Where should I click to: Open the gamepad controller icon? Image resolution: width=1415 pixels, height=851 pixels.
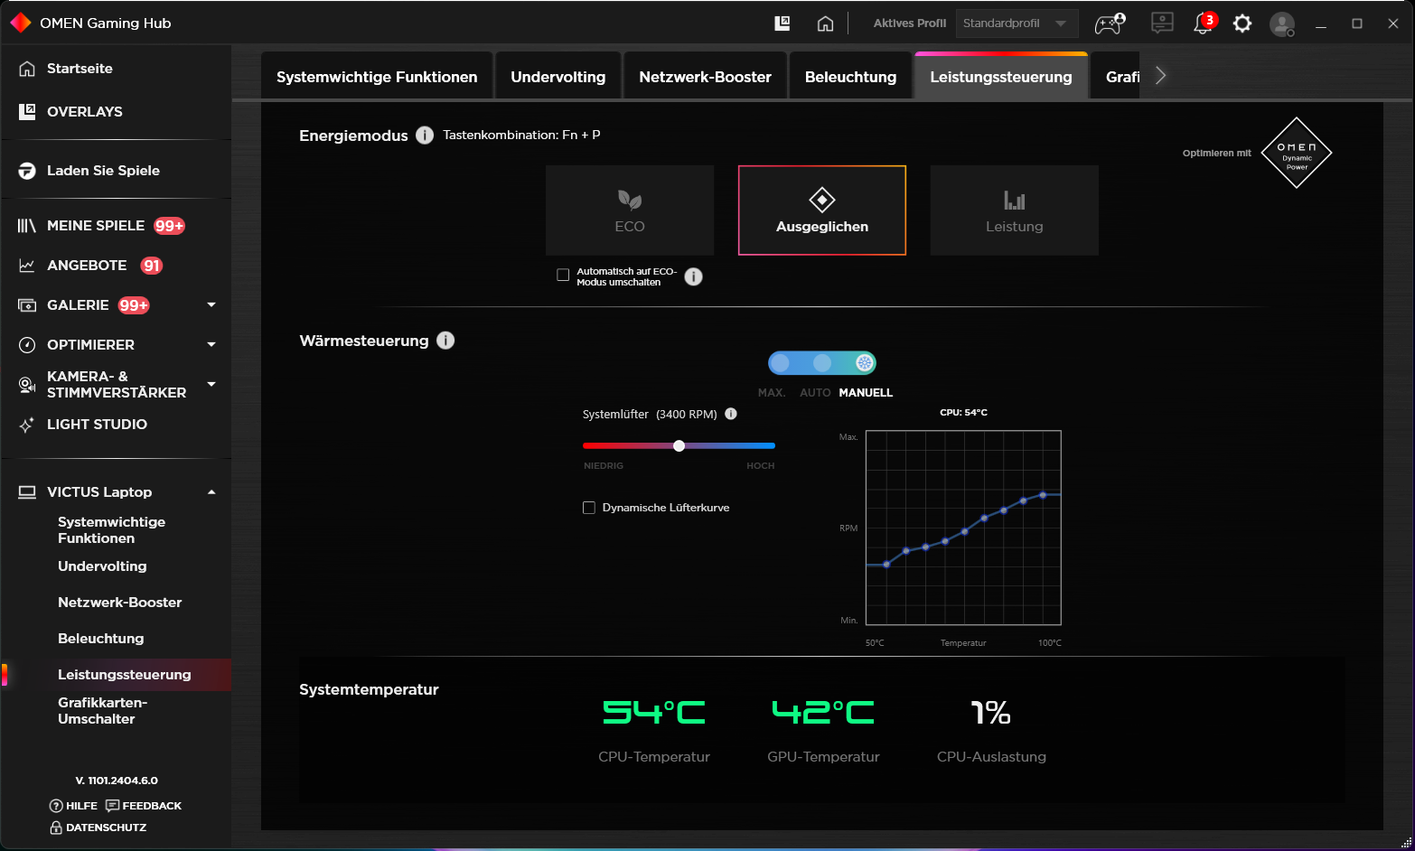point(1109,23)
